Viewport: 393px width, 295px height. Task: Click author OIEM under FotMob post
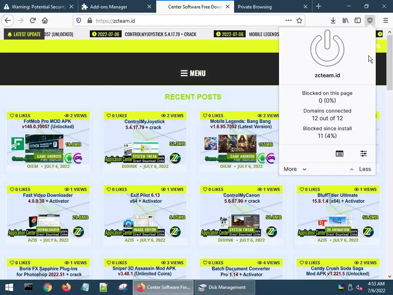click(x=33, y=166)
